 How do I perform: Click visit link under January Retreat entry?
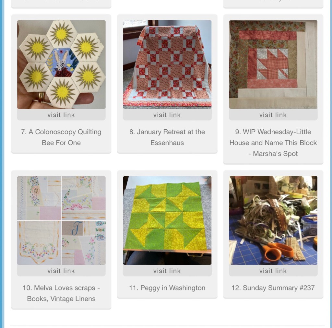[167, 115]
